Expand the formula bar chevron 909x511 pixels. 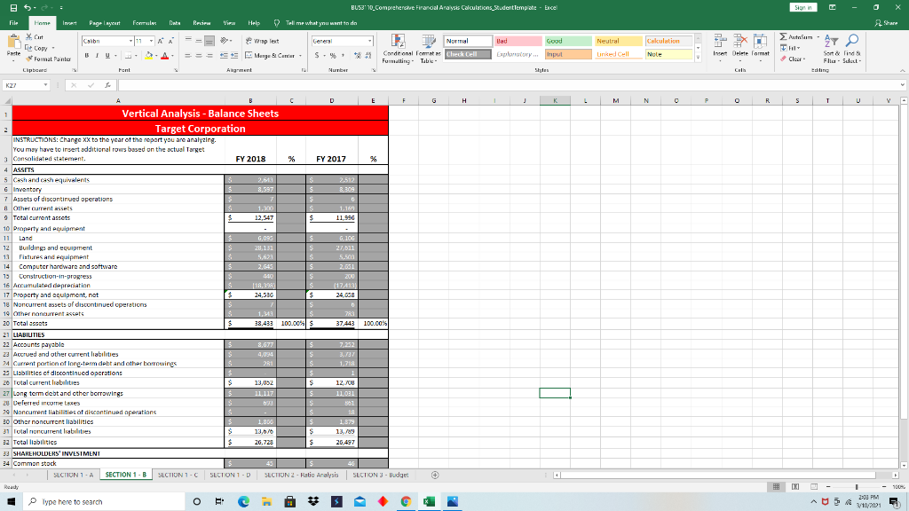tap(903, 85)
